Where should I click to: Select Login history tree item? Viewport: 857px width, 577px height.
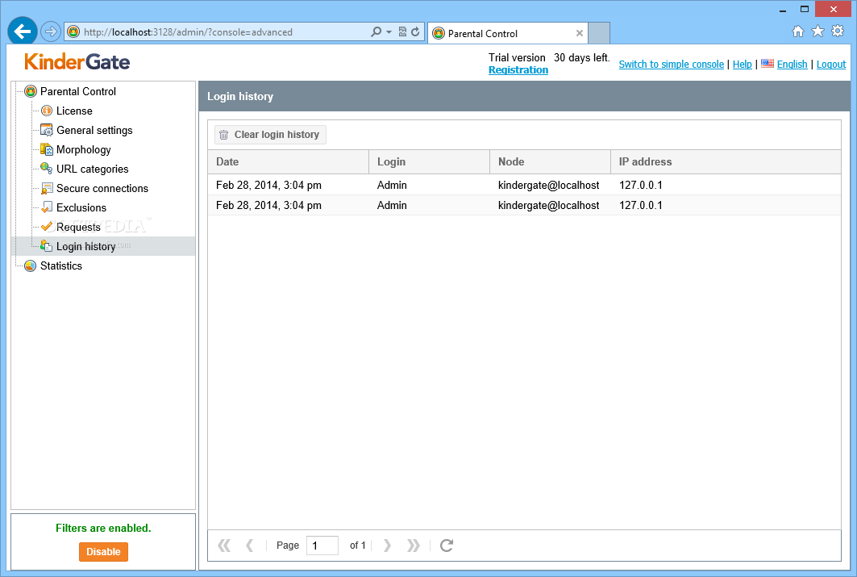point(85,247)
